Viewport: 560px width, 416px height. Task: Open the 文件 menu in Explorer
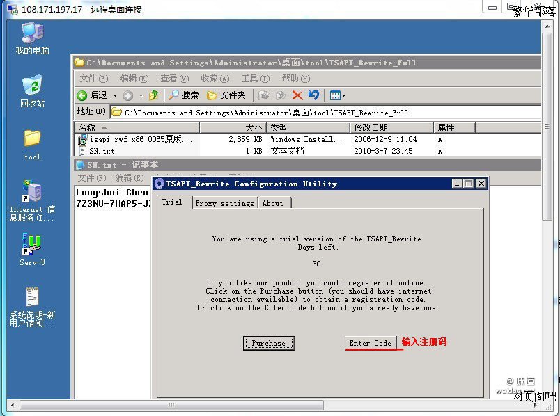click(93, 79)
